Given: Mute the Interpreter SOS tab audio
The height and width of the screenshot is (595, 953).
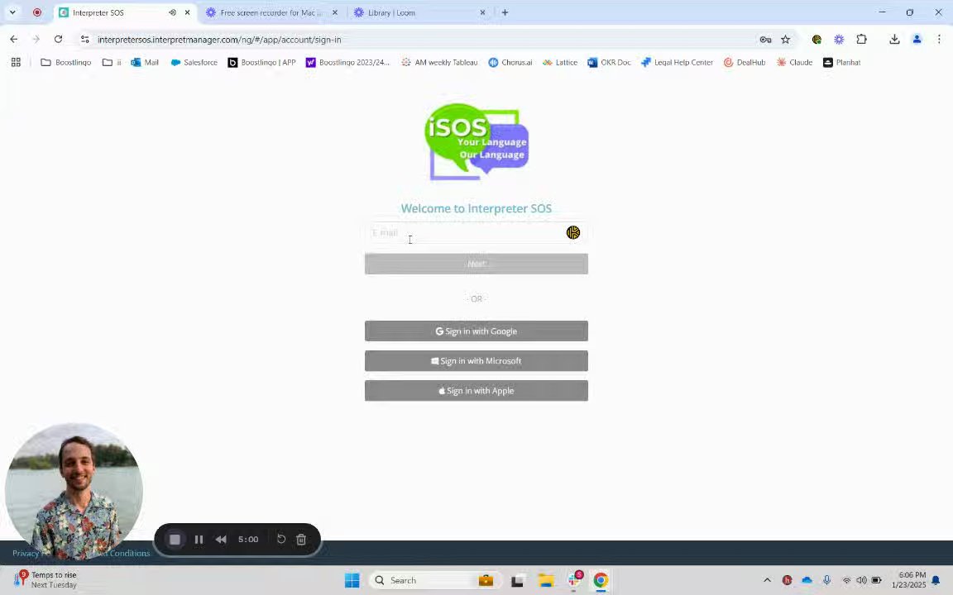Looking at the screenshot, I should tap(172, 12).
